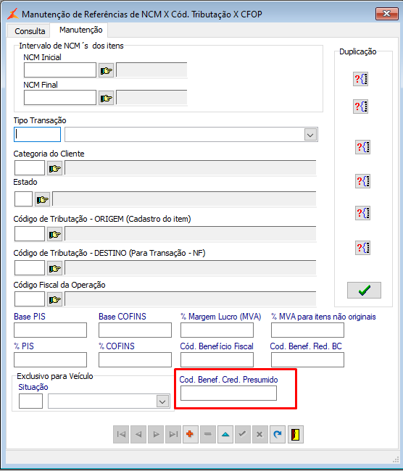The width and height of the screenshot is (403, 471).
Task: Open Estado lookup hand icon
Action: [42, 199]
